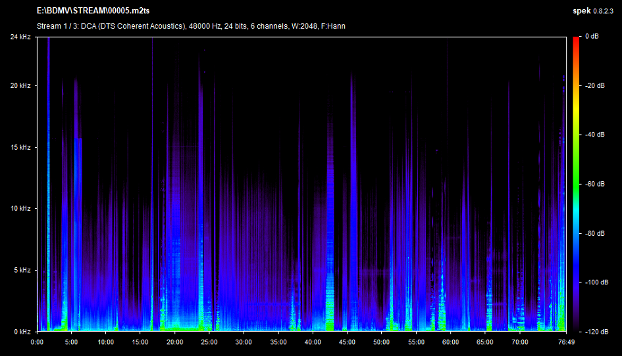622x356 pixels.
Task: Click the bright cyan vertical streak near spectrogram start
Action: [x=48, y=197]
